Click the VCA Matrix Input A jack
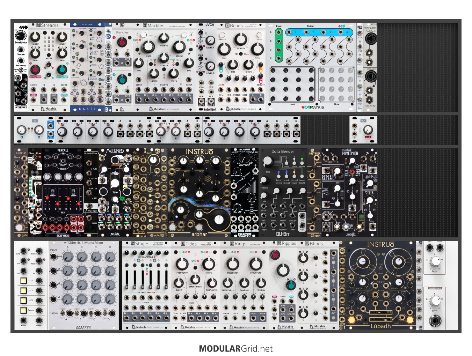 [278, 32]
